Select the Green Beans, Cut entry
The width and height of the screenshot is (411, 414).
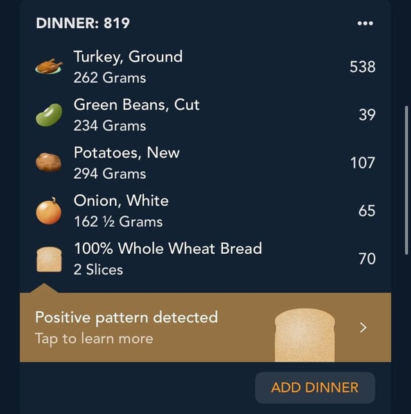(x=205, y=115)
